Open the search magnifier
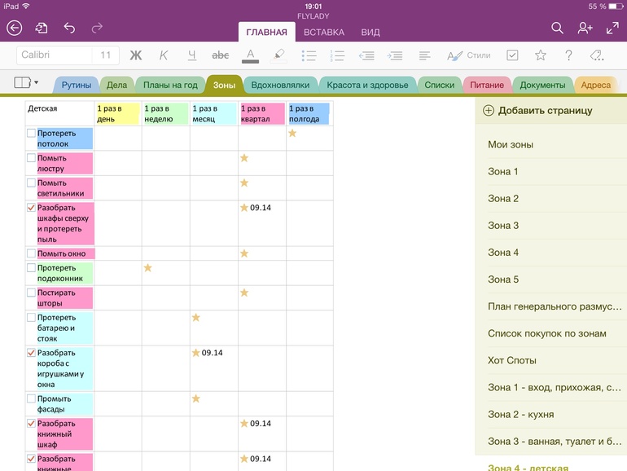 coord(557,29)
